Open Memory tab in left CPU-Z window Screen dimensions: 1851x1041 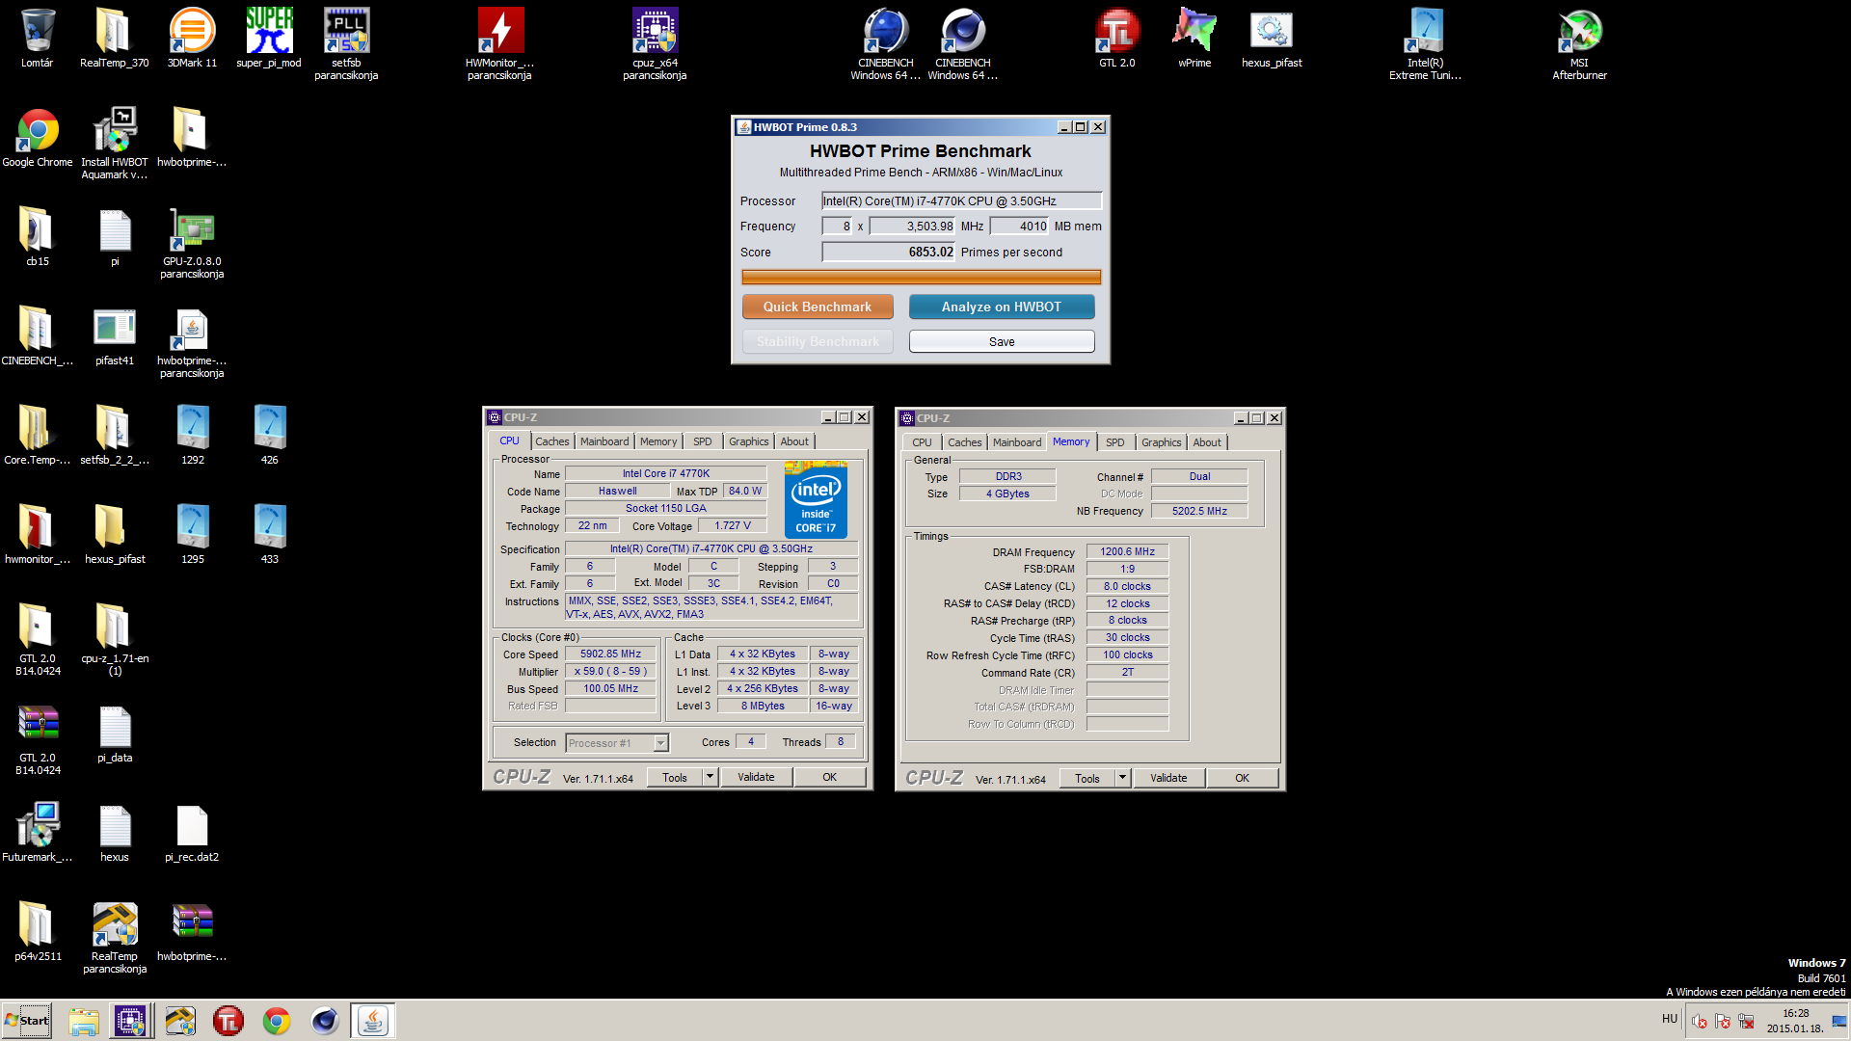point(658,441)
